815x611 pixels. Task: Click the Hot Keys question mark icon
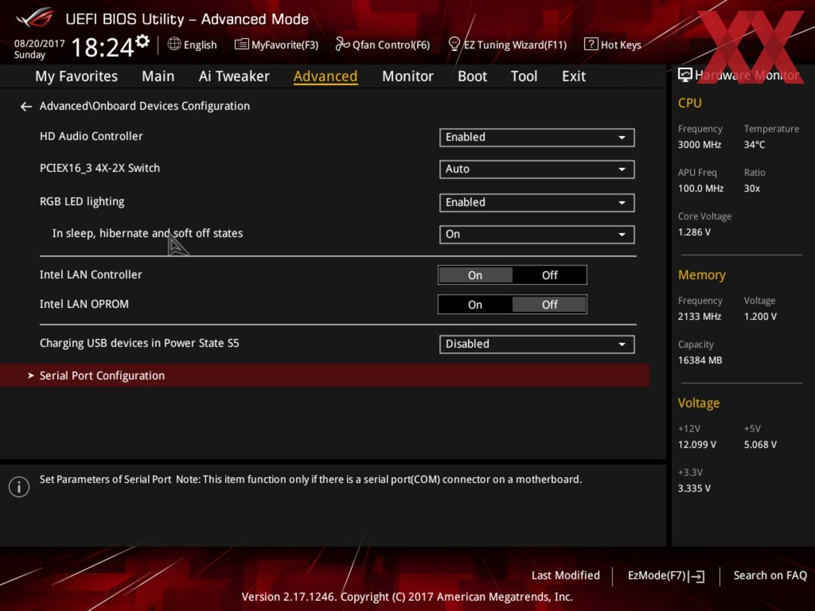591,44
